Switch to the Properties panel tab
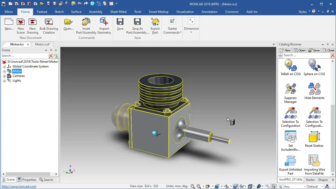Image resolution: width=336 pixels, height=189 pixels. click(x=27, y=180)
